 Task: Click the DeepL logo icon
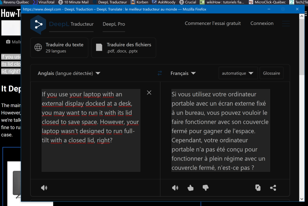38,25
